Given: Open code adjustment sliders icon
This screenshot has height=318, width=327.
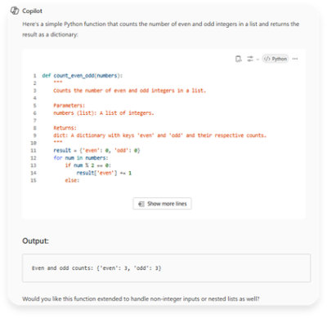Looking at the screenshot, I should (250, 59).
